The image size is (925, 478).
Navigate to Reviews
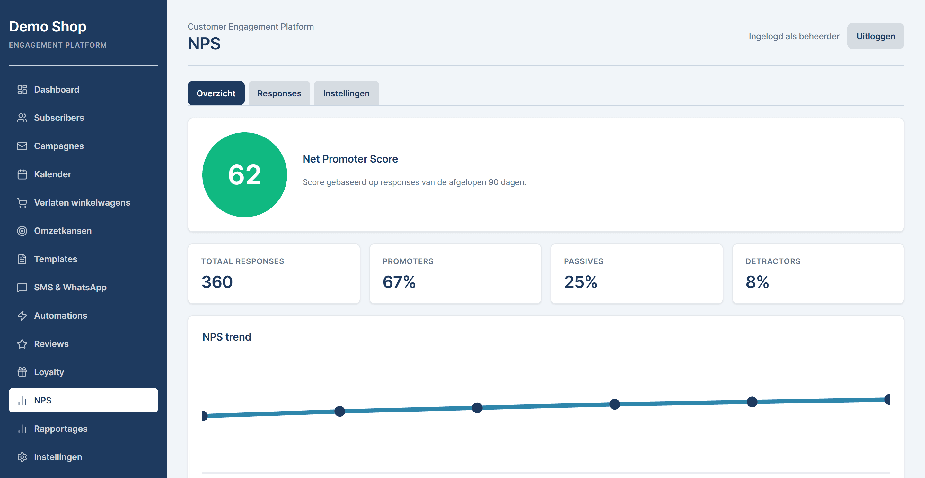[x=83, y=344]
